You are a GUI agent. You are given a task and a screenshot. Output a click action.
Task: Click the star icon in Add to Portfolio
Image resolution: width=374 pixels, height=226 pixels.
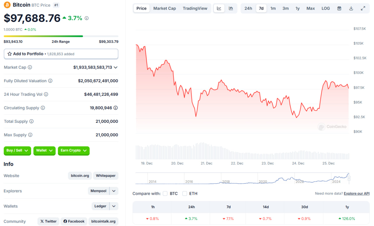pyautogui.click(x=10, y=54)
